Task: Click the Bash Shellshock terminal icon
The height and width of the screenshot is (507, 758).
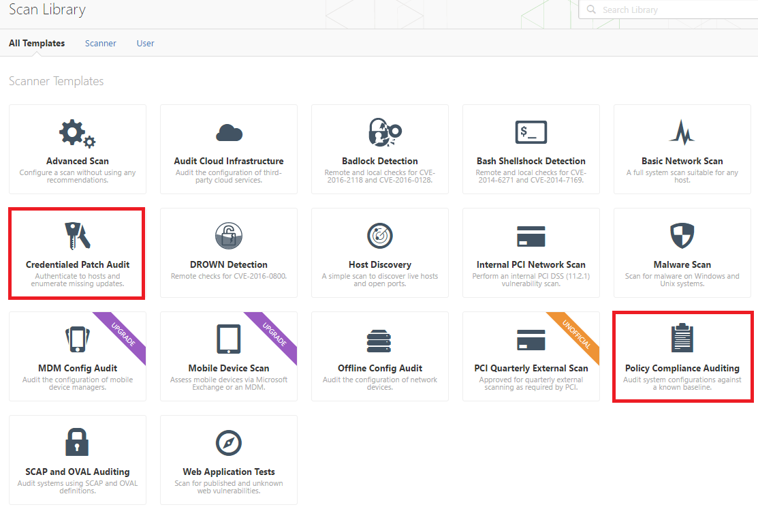Action: pos(531,132)
